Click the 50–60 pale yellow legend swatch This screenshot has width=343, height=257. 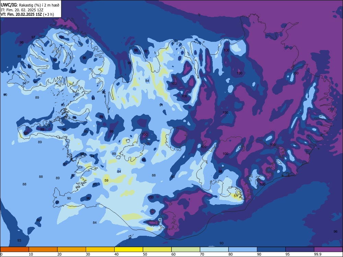[157, 249]
